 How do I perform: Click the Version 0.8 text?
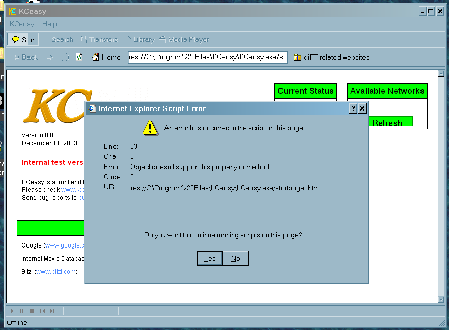point(38,135)
